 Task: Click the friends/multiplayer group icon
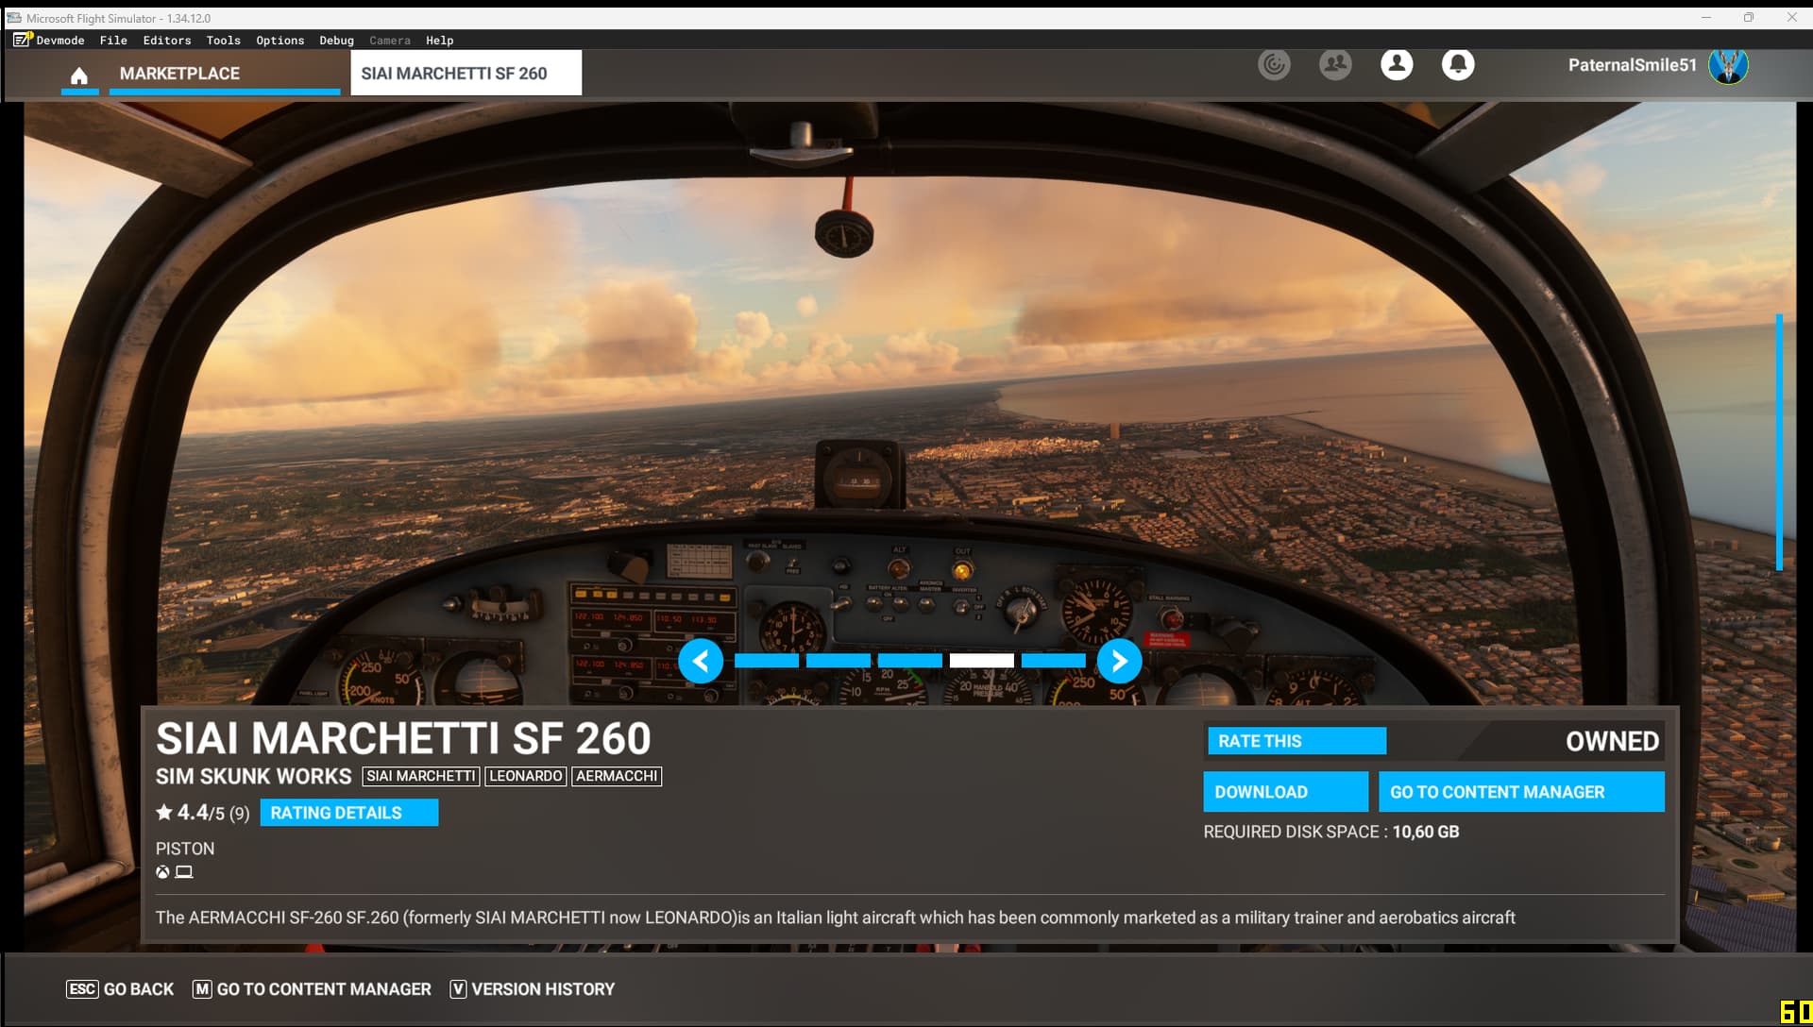pyautogui.click(x=1335, y=64)
